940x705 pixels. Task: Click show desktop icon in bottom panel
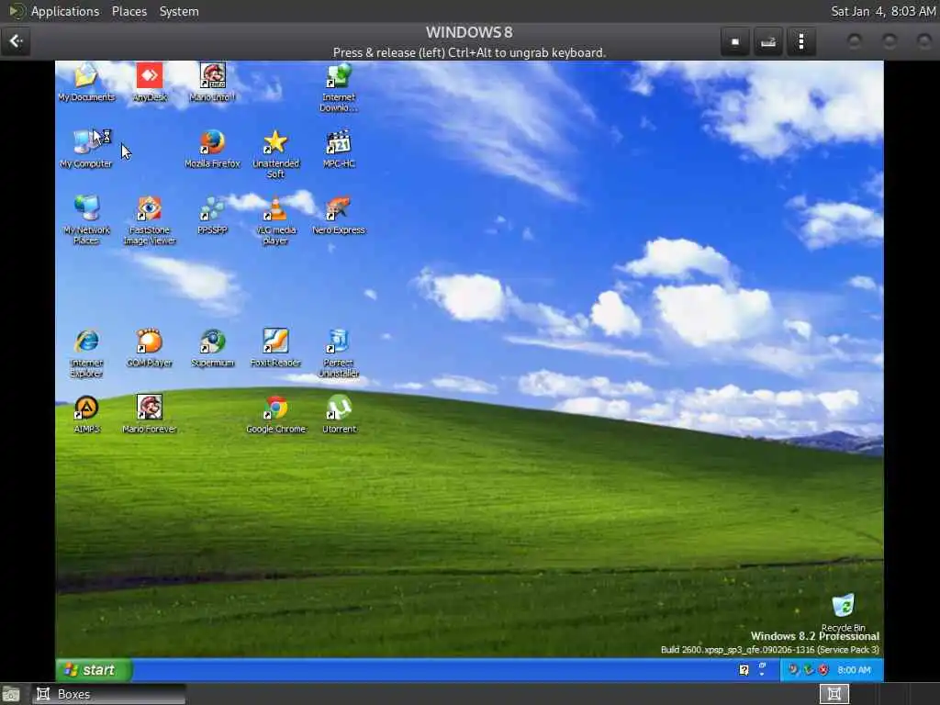click(11, 695)
